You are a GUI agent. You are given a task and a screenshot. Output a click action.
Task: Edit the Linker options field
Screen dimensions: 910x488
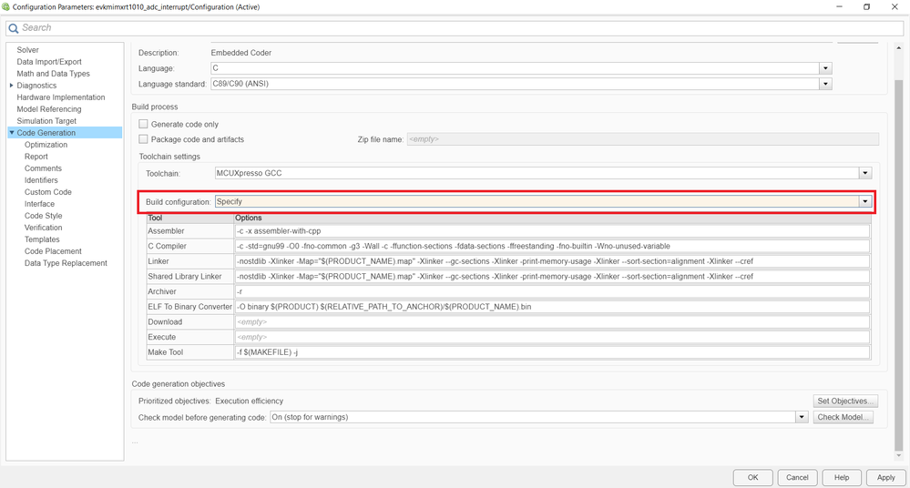point(552,261)
